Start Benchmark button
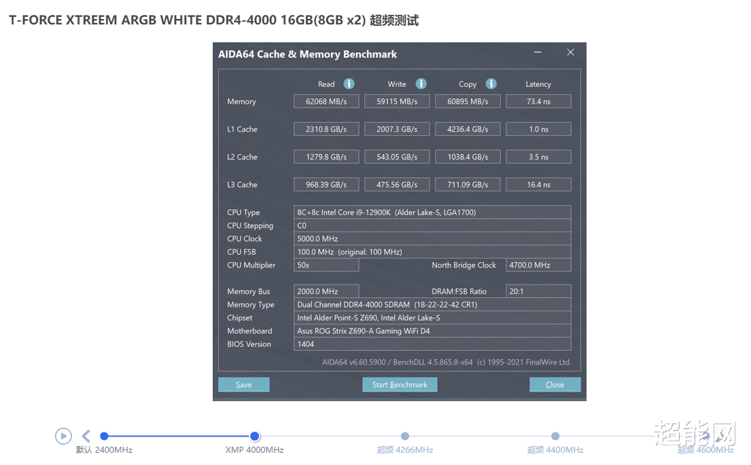Image resolution: width=751 pixels, height=465 pixels. (400, 385)
